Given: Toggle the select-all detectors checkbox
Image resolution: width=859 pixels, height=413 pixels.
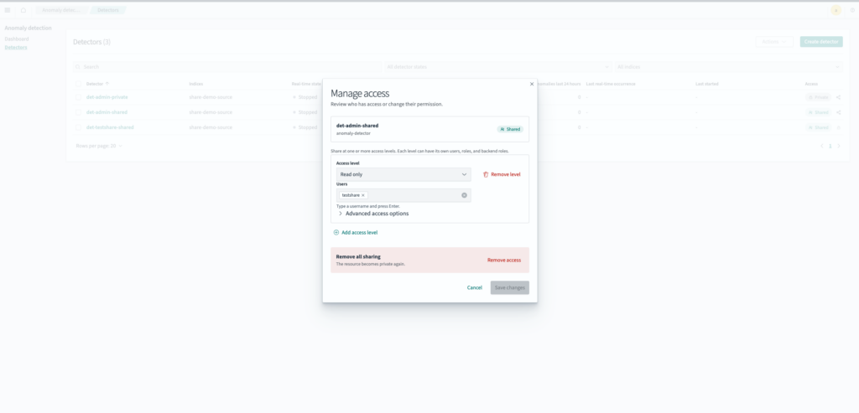Looking at the screenshot, I should coord(78,84).
